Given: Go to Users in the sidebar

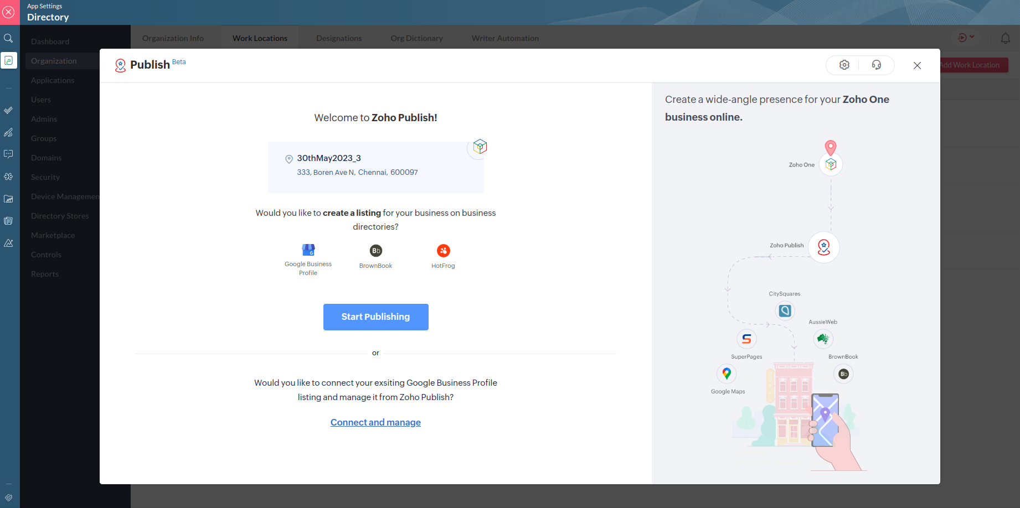Looking at the screenshot, I should coord(41,100).
